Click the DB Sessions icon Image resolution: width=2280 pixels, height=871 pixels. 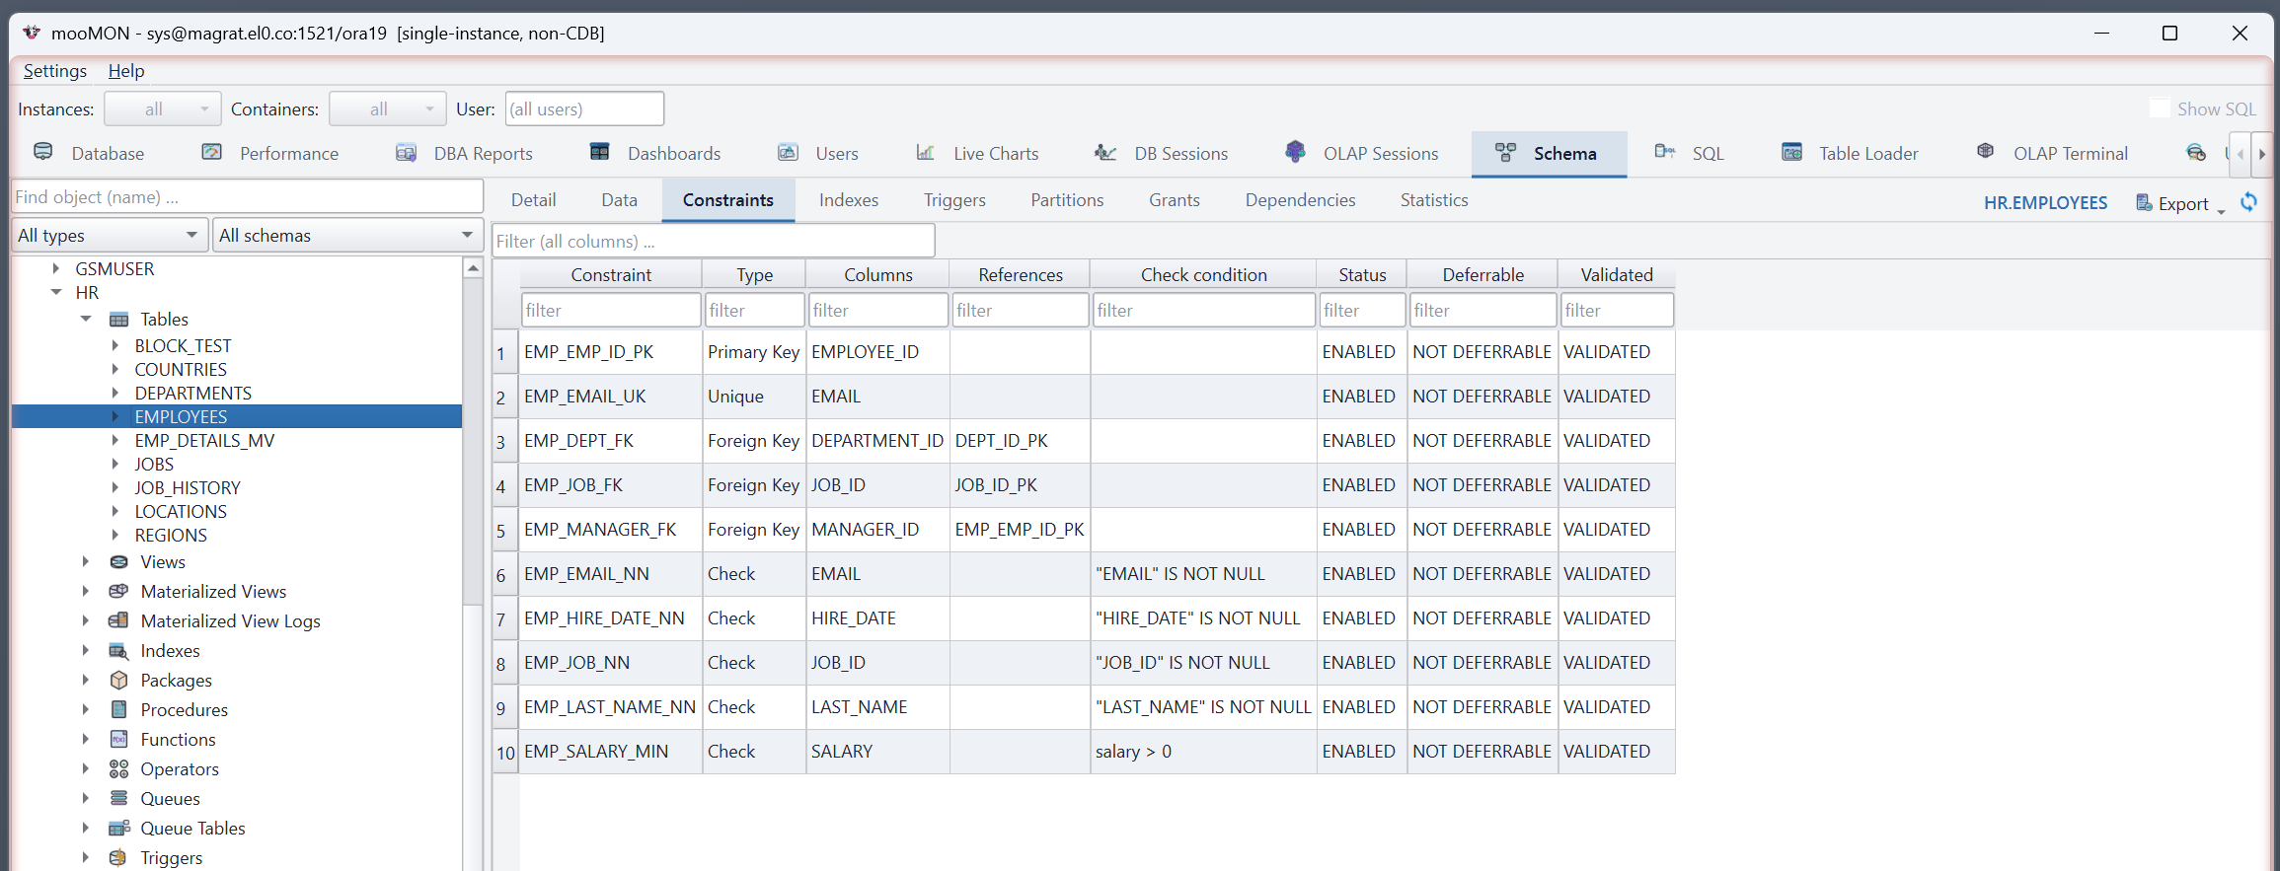[1105, 152]
